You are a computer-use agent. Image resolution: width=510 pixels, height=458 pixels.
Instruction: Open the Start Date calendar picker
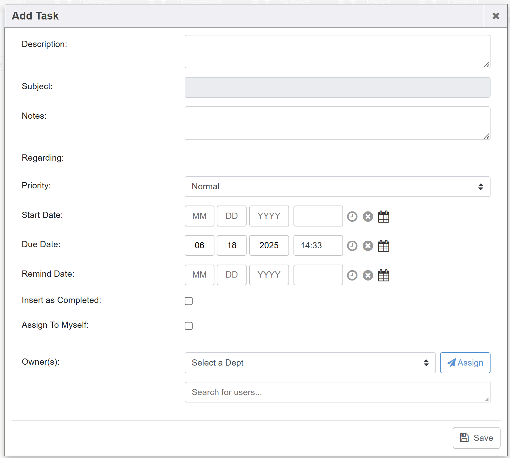[x=383, y=216]
